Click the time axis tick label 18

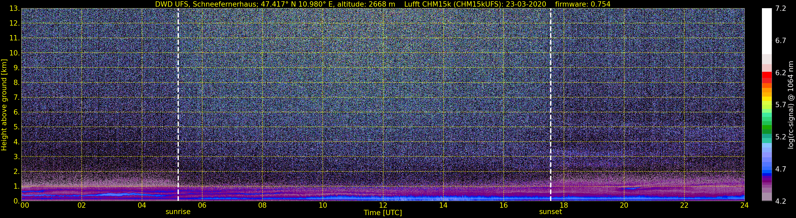pos(564,205)
